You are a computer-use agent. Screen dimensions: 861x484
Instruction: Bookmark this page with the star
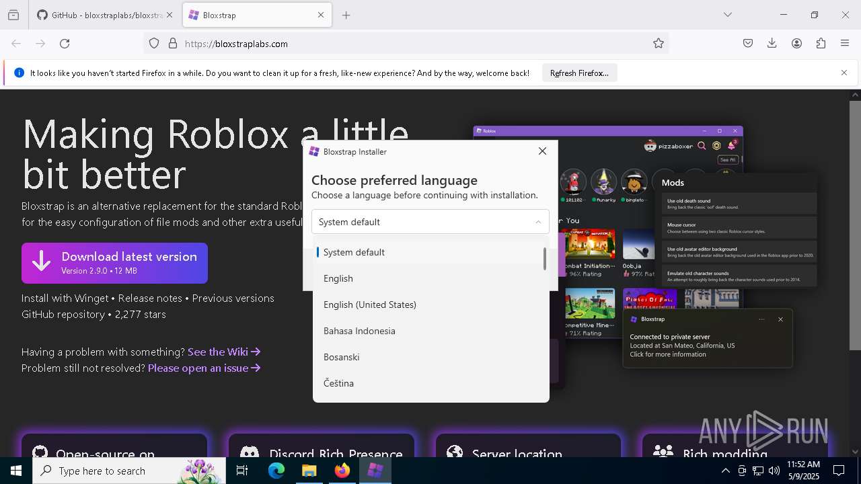pos(659,44)
